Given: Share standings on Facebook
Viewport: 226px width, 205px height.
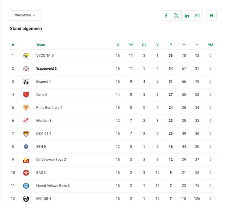Looking at the screenshot, I should coord(166,16).
